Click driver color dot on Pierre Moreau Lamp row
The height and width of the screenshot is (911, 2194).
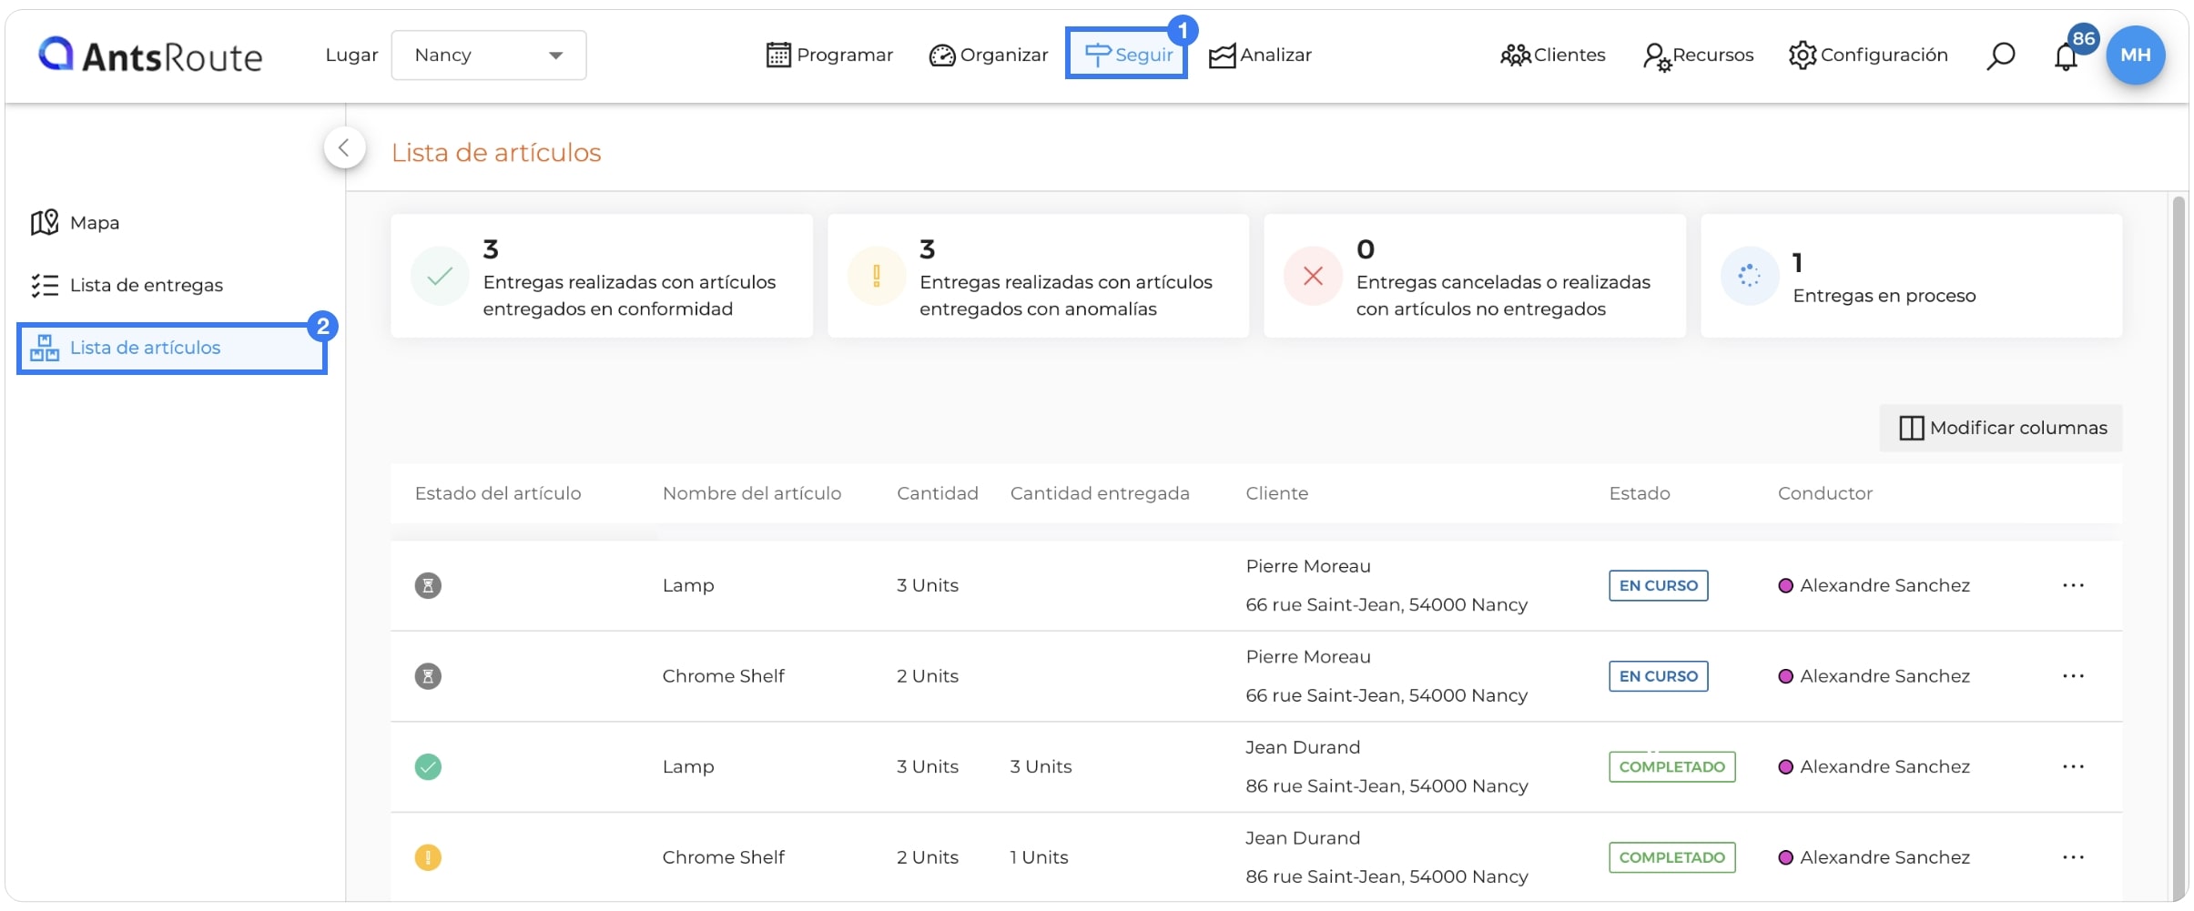coord(1786,585)
